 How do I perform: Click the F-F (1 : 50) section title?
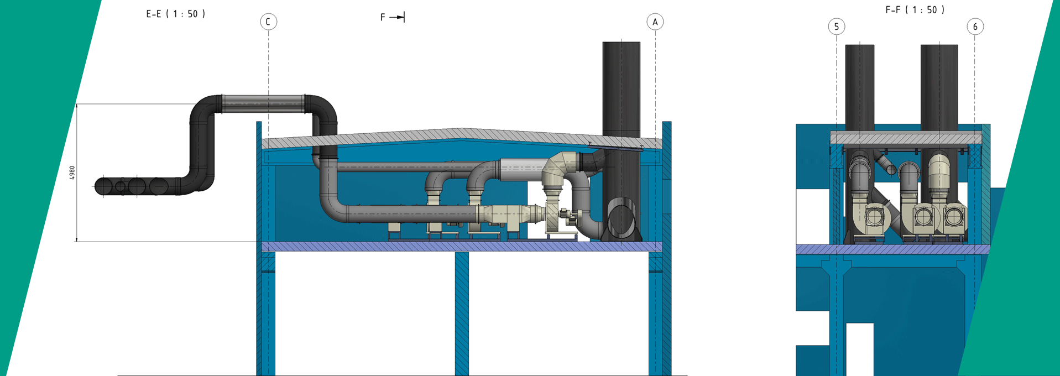coord(915,10)
